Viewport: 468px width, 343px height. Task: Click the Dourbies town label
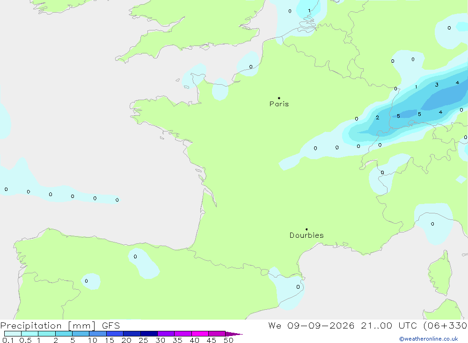click(307, 235)
